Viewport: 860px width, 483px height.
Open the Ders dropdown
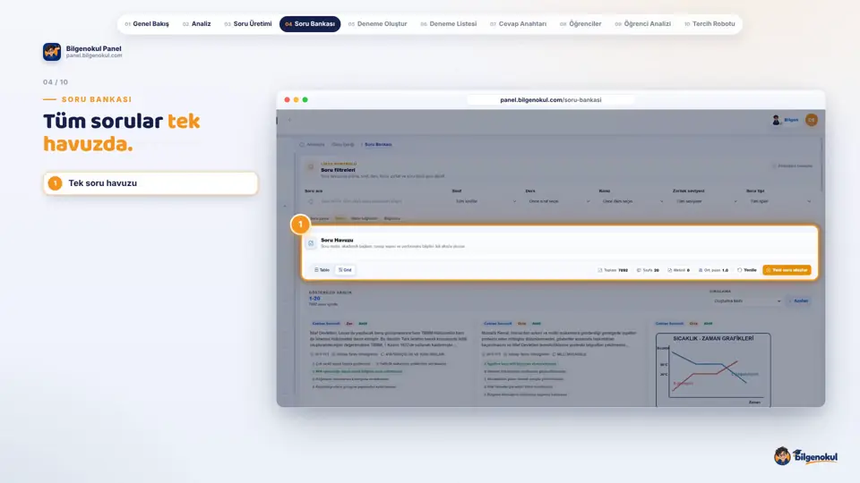[559, 201]
